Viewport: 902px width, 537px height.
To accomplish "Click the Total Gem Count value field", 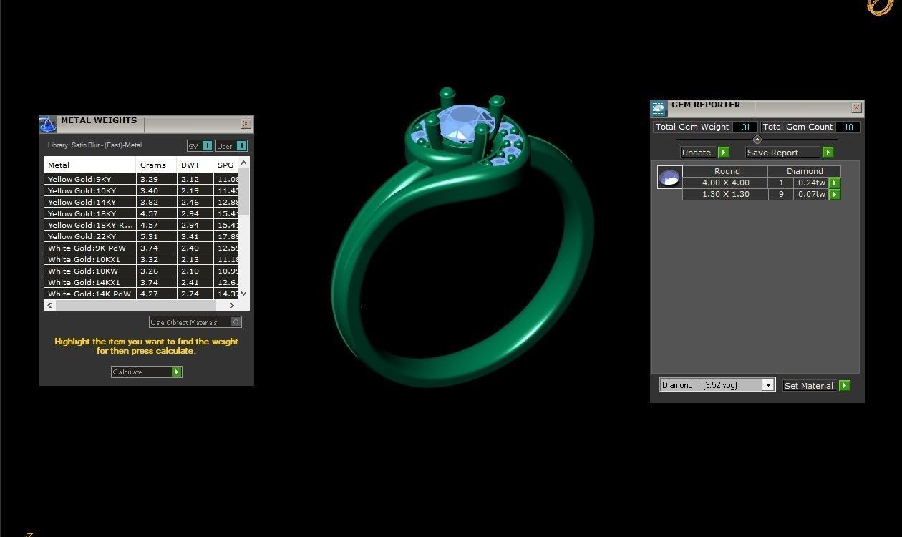I will pos(848,127).
